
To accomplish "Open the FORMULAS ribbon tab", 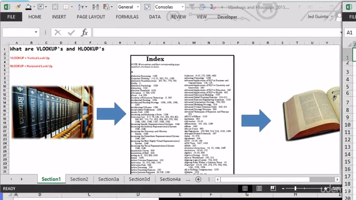I will (x=127, y=17).
